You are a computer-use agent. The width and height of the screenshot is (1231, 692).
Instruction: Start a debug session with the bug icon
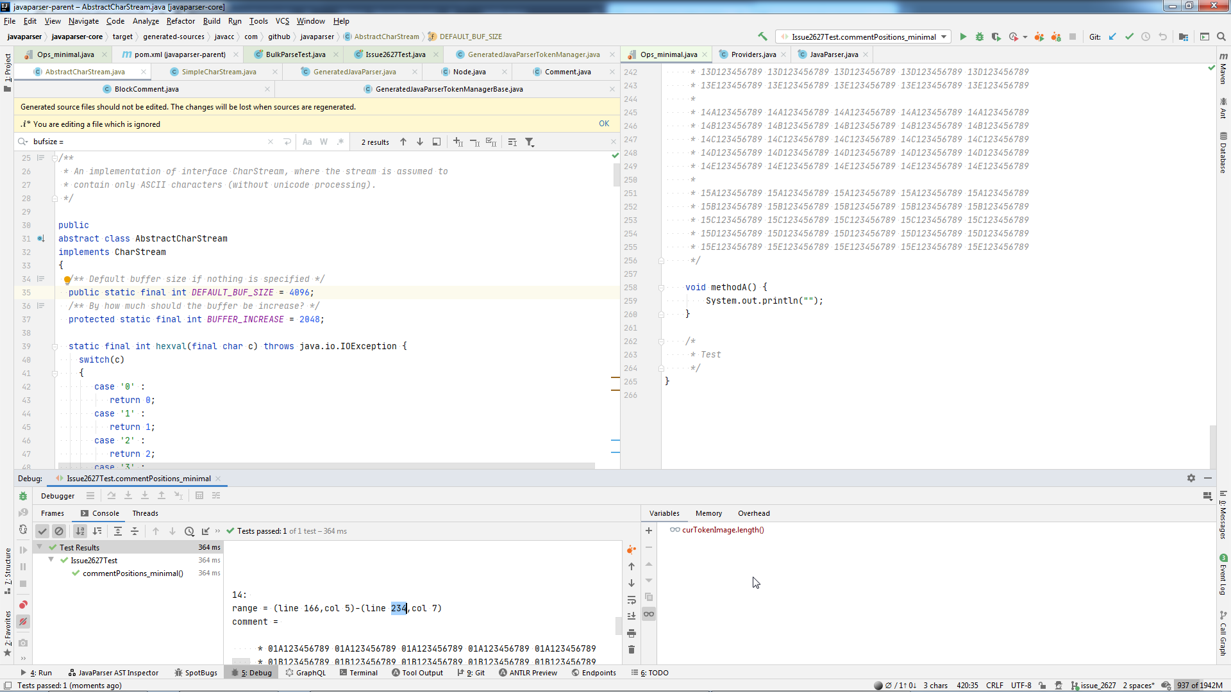979,37
